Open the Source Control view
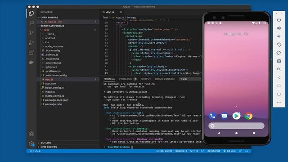This screenshot has height=162, width=288. [31, 33]
